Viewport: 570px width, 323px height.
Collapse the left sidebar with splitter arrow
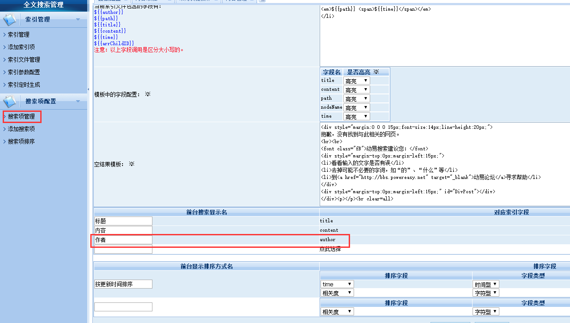pyautogui.click(x=88, y=89)
